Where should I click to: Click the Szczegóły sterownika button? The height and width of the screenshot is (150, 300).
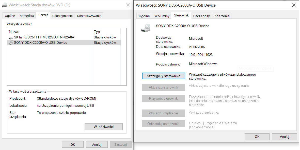(164, 76)
